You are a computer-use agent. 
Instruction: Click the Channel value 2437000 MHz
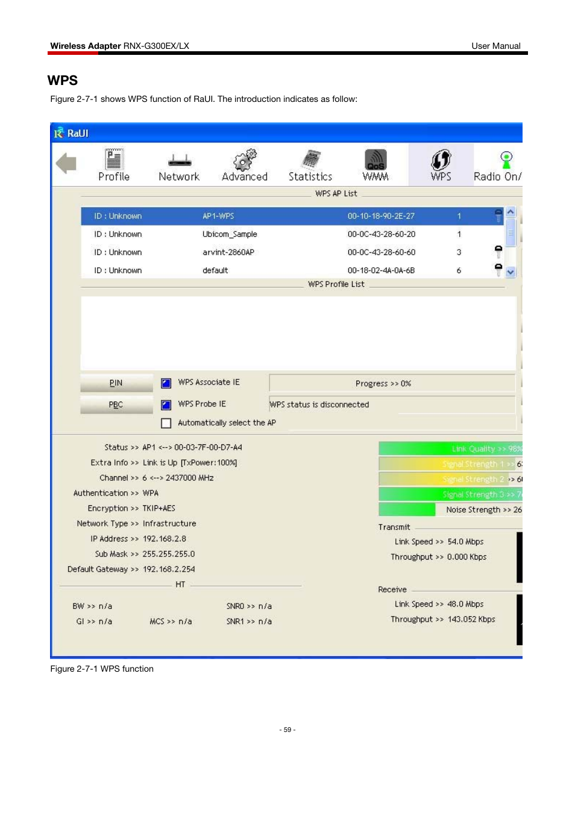point(190,478)
